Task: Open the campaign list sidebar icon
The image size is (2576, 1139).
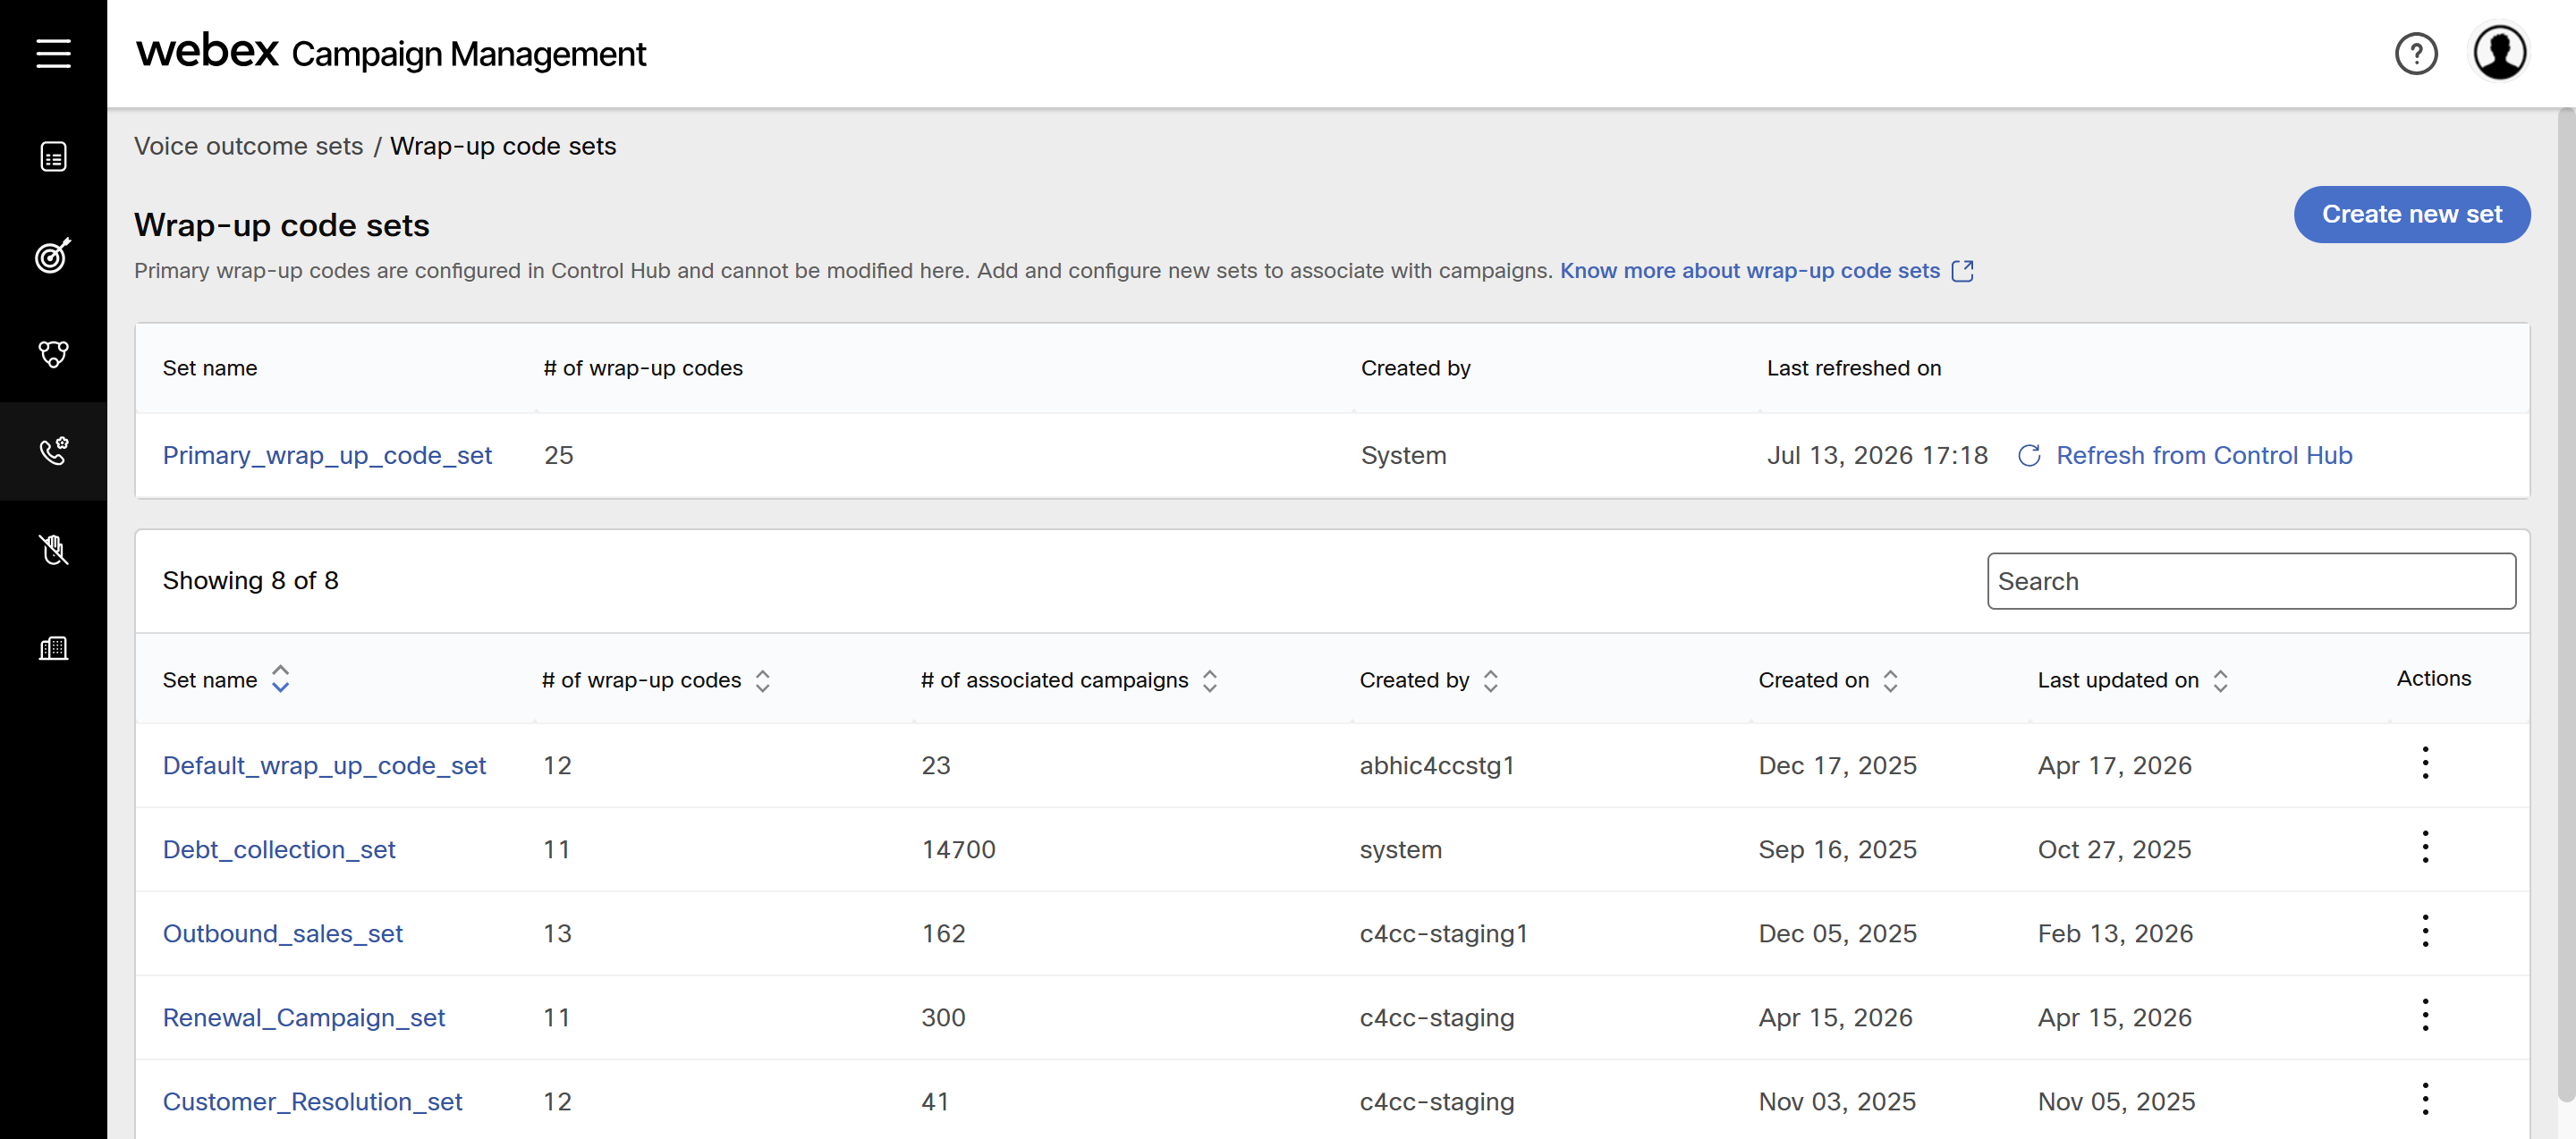Action: tap(53, 156)
